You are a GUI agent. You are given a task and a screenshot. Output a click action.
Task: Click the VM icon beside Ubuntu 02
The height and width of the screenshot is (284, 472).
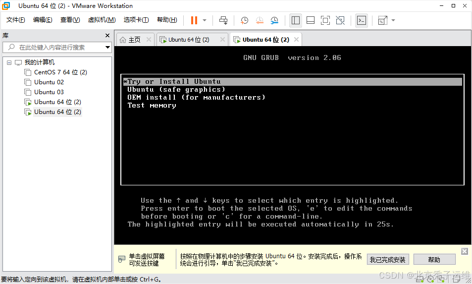pos(28,82)
